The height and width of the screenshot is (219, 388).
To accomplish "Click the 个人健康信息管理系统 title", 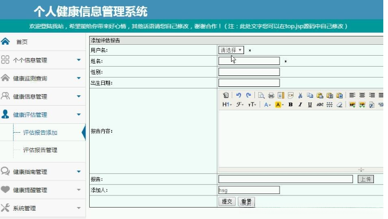I will (x=91, y=11).
